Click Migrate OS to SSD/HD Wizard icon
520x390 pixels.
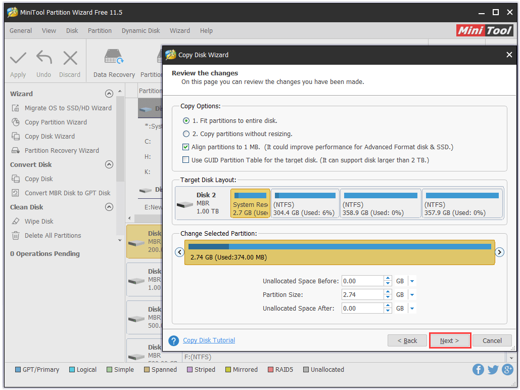pos(15,108)
